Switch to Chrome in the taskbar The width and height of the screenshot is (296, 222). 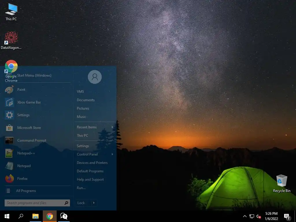pyautogui.click(x=50, y=216)
